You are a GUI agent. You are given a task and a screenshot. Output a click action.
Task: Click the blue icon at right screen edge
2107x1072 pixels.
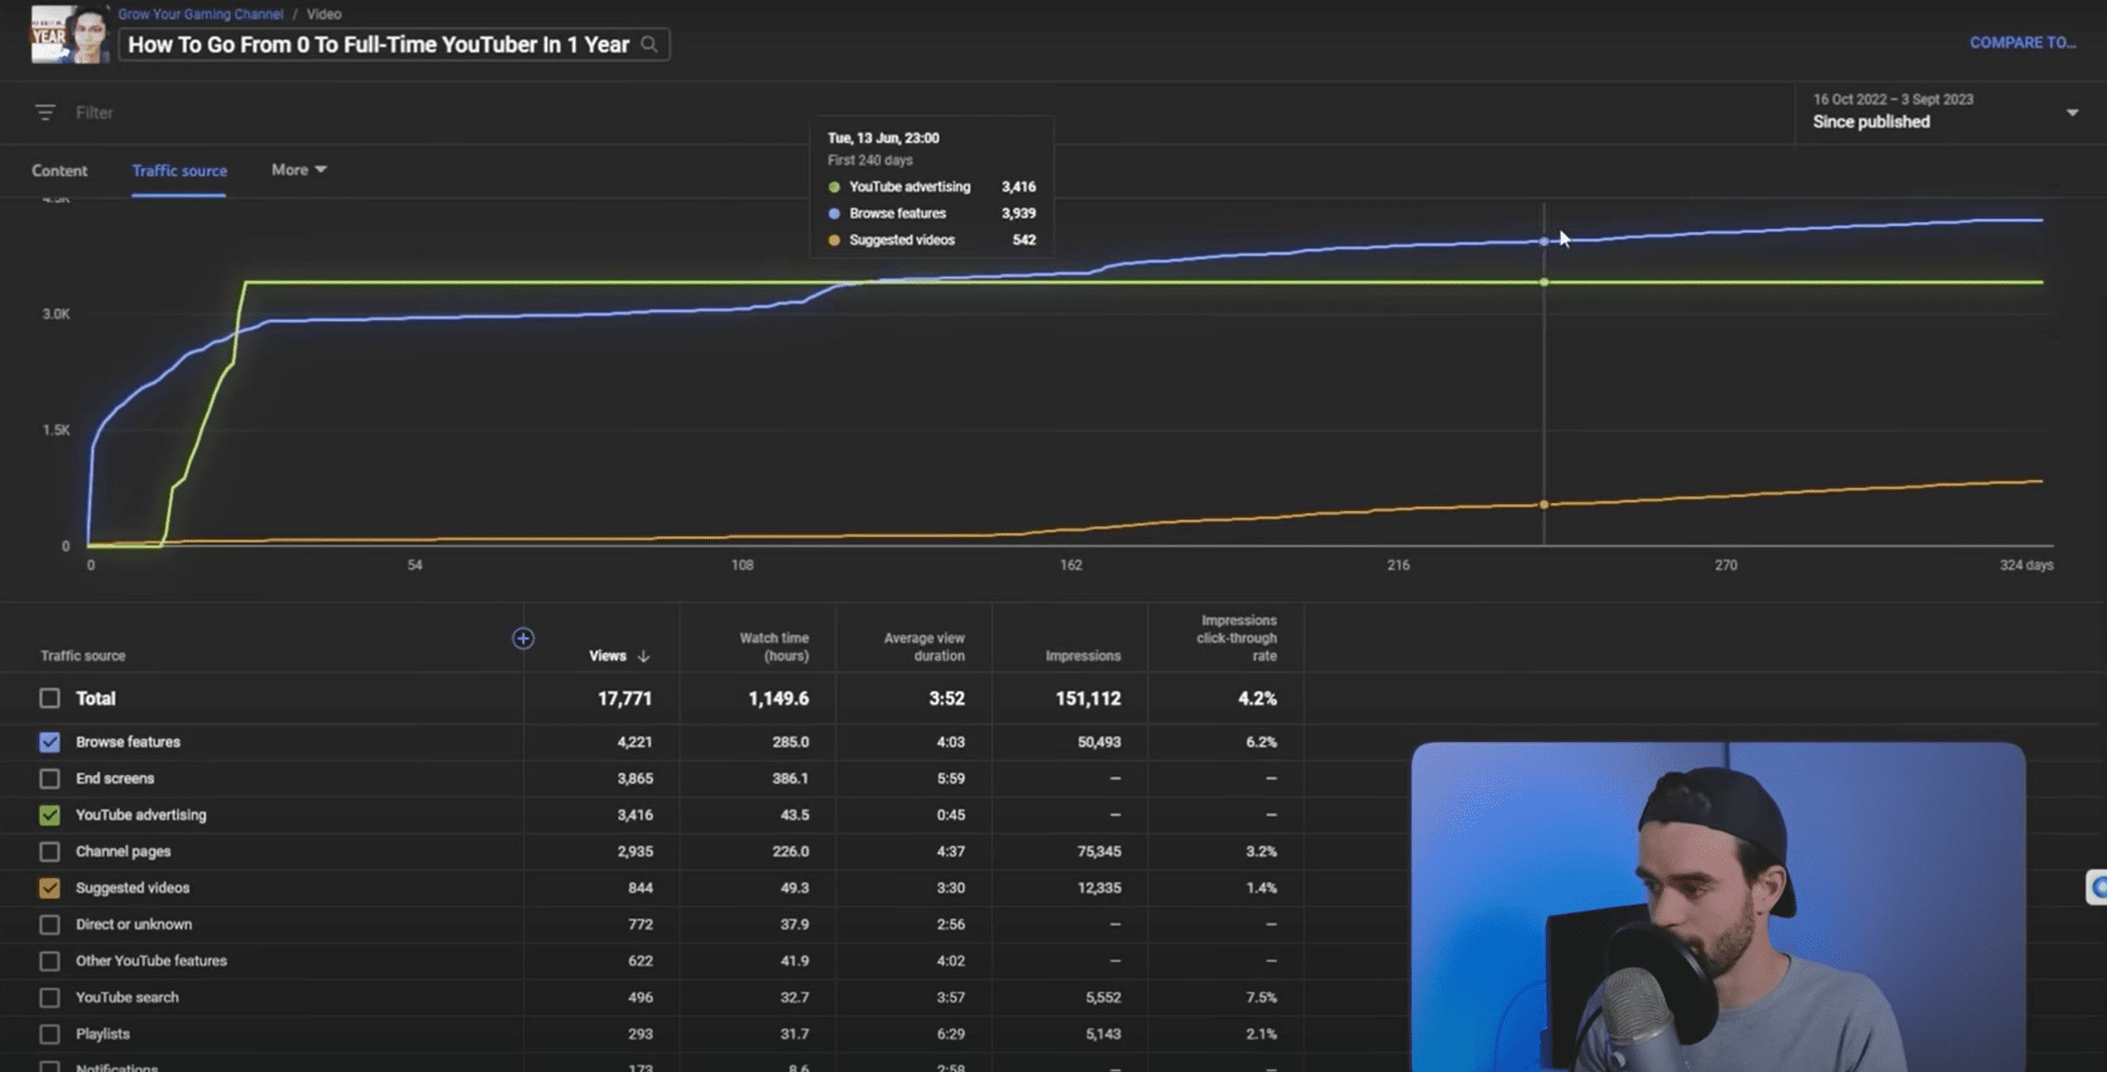pyautogui.click(x=2097, y=888)
